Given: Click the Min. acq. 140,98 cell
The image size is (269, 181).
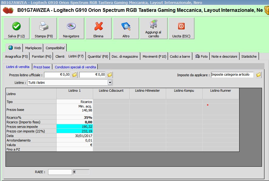Looking at the screenshot, I should pos(75,109).
